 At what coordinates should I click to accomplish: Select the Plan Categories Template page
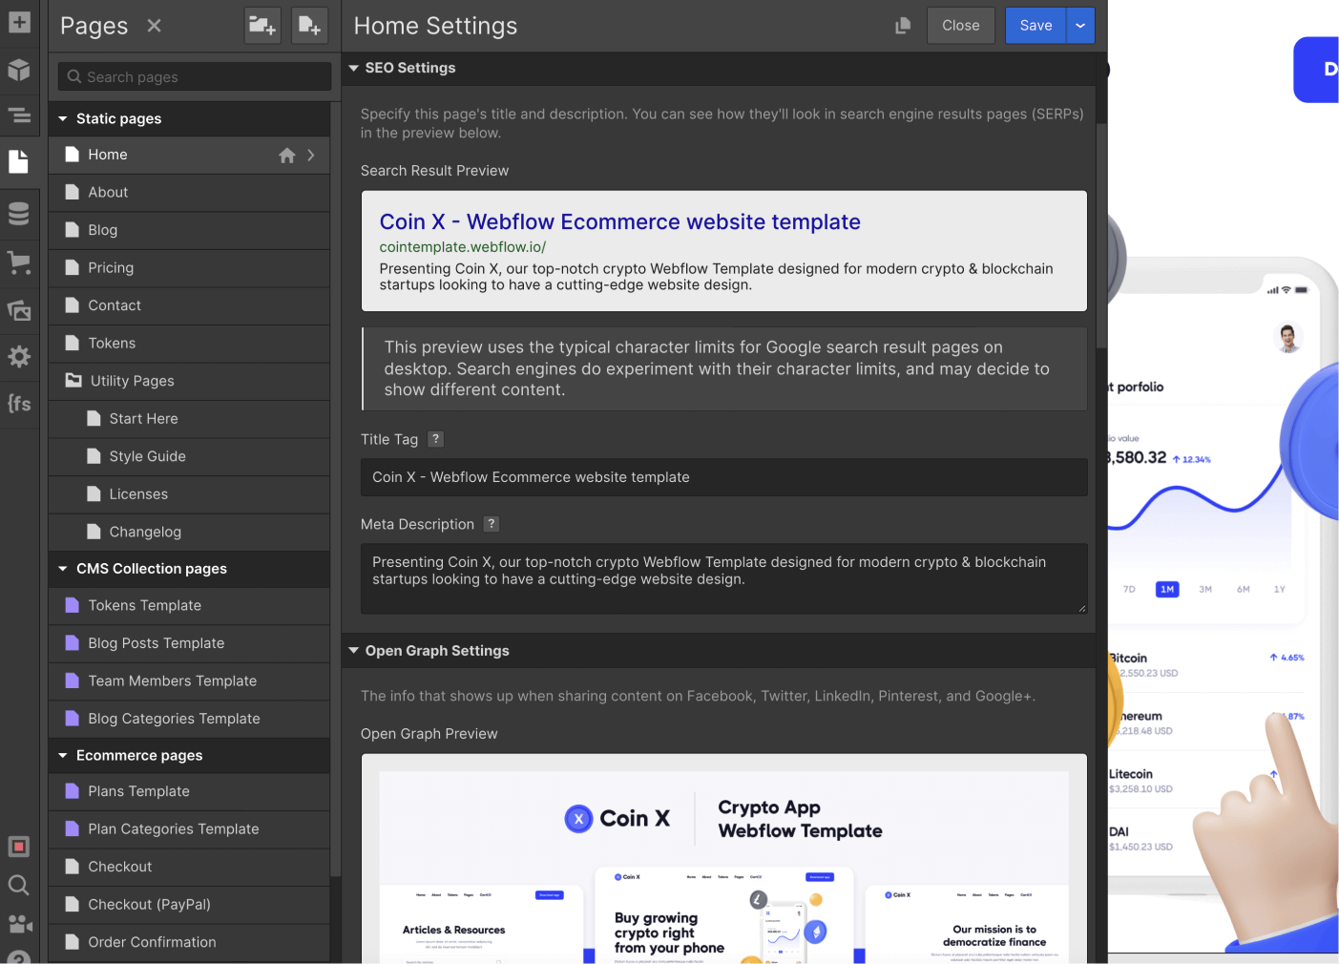[189, 829]
